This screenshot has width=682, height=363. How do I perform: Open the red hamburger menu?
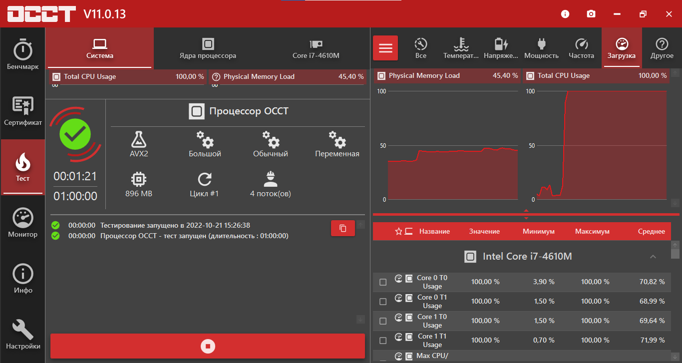385,48
